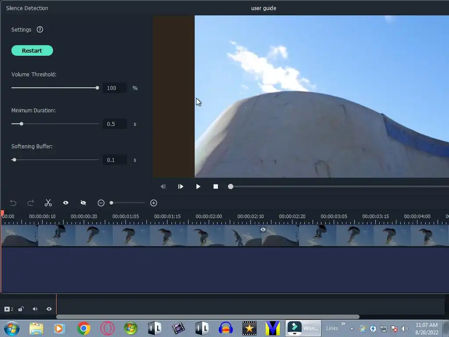Viewport: 449px width, 337px height.
Task: Open the Settings help question mark
Action: tap(40, 29)
